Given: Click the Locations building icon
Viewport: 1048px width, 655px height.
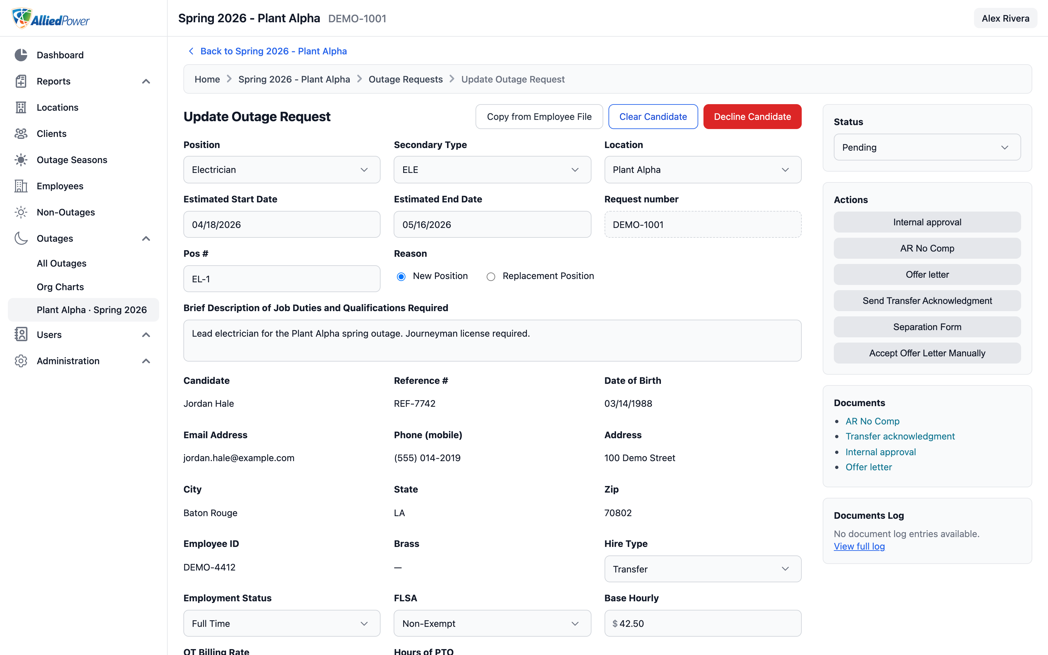Looking at the screenshot, I should pos(21,107).
